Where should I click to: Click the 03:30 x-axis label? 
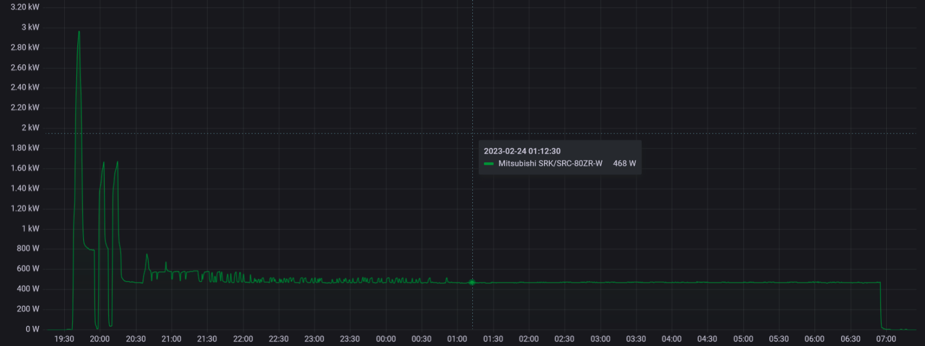tap(636, 339)
